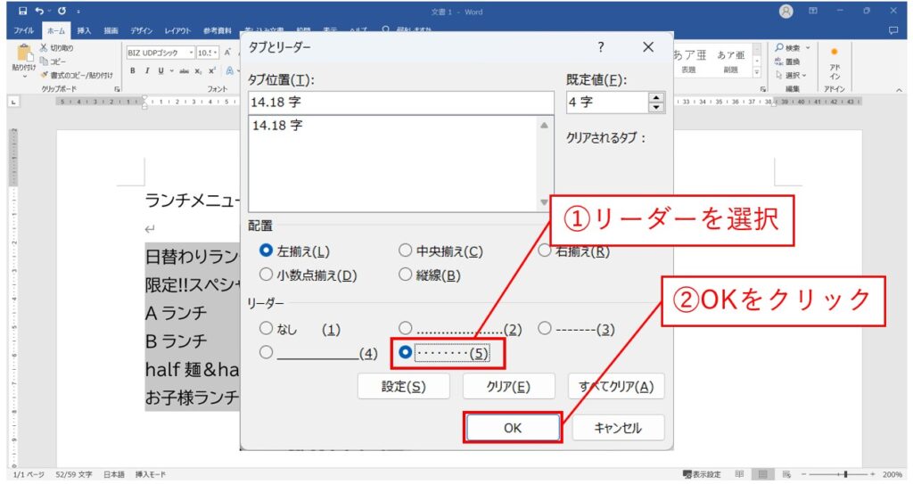Collapse the ribbon with chevron

(899, 90)
